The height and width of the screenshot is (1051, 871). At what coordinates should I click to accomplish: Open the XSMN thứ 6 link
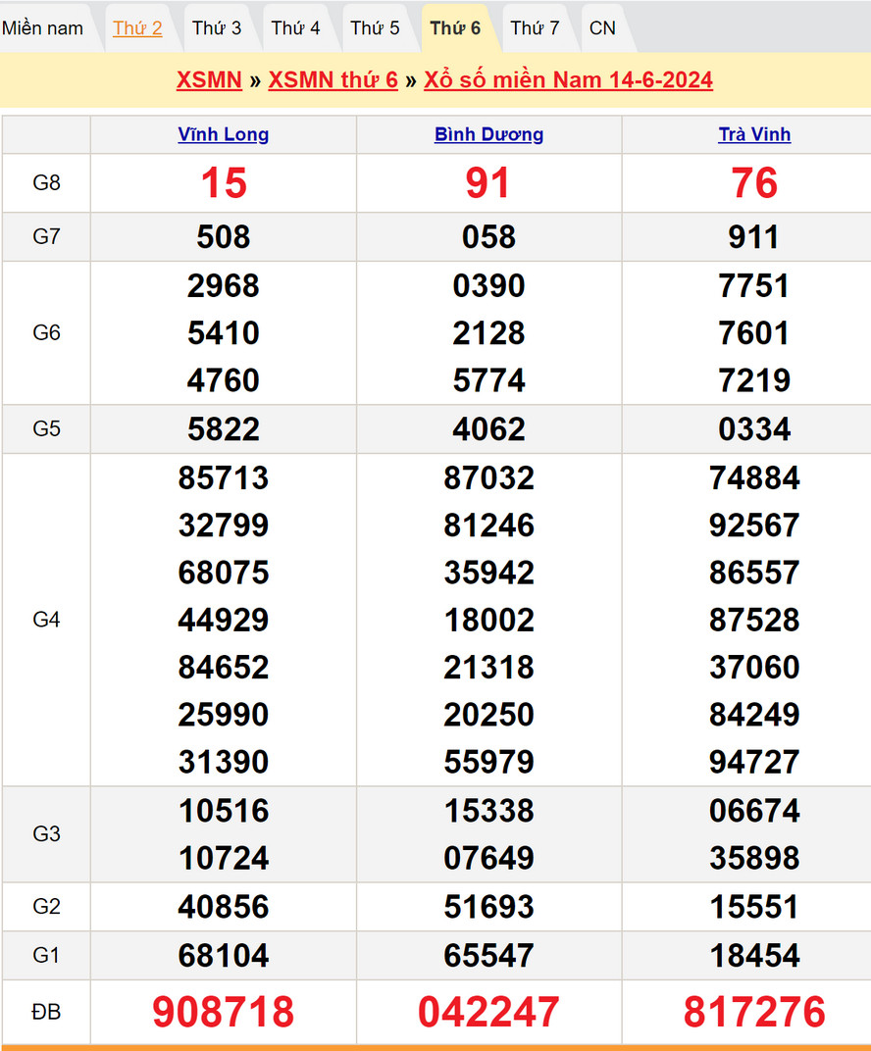tap(333, 80)
